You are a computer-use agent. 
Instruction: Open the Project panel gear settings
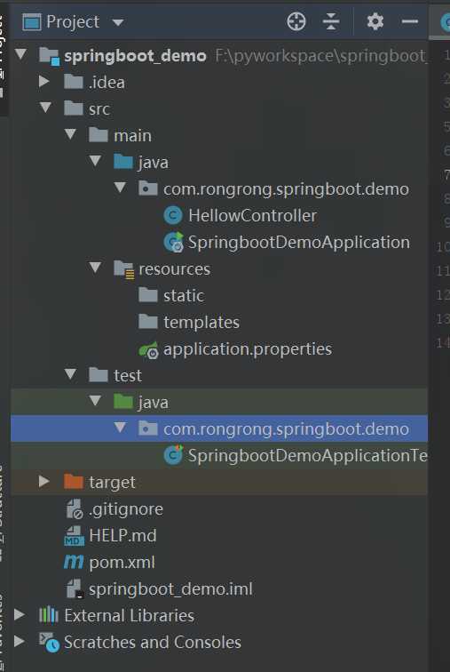point(375,21)
